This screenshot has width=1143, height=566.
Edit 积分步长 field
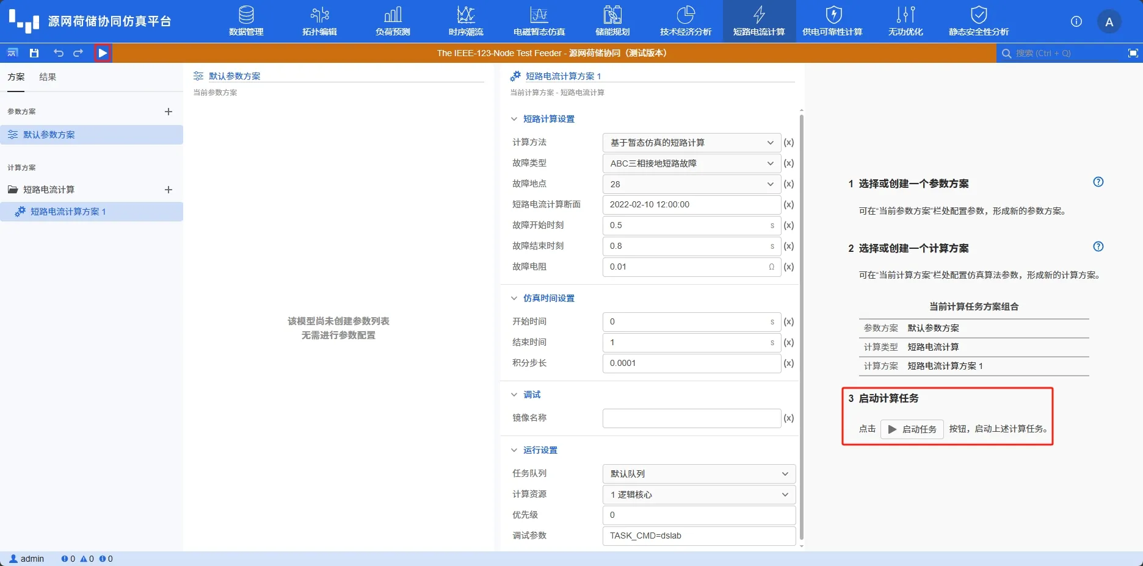tap(692, 364)
